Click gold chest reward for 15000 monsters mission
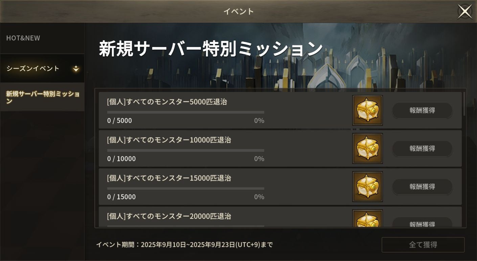477x261 pixels. (x=367, y=187)
